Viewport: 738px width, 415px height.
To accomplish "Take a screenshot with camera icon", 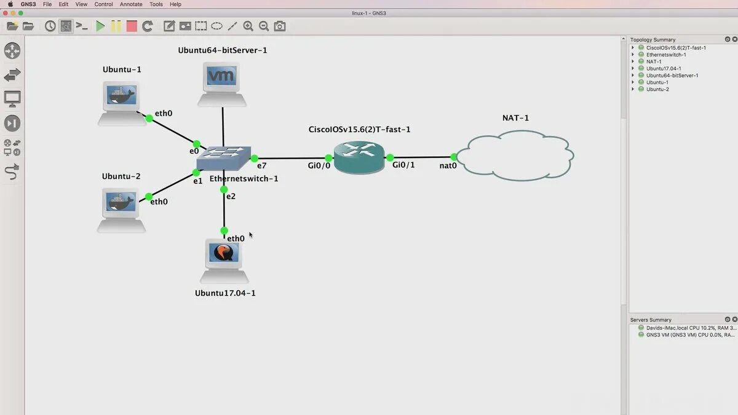I will click(280, 26).
